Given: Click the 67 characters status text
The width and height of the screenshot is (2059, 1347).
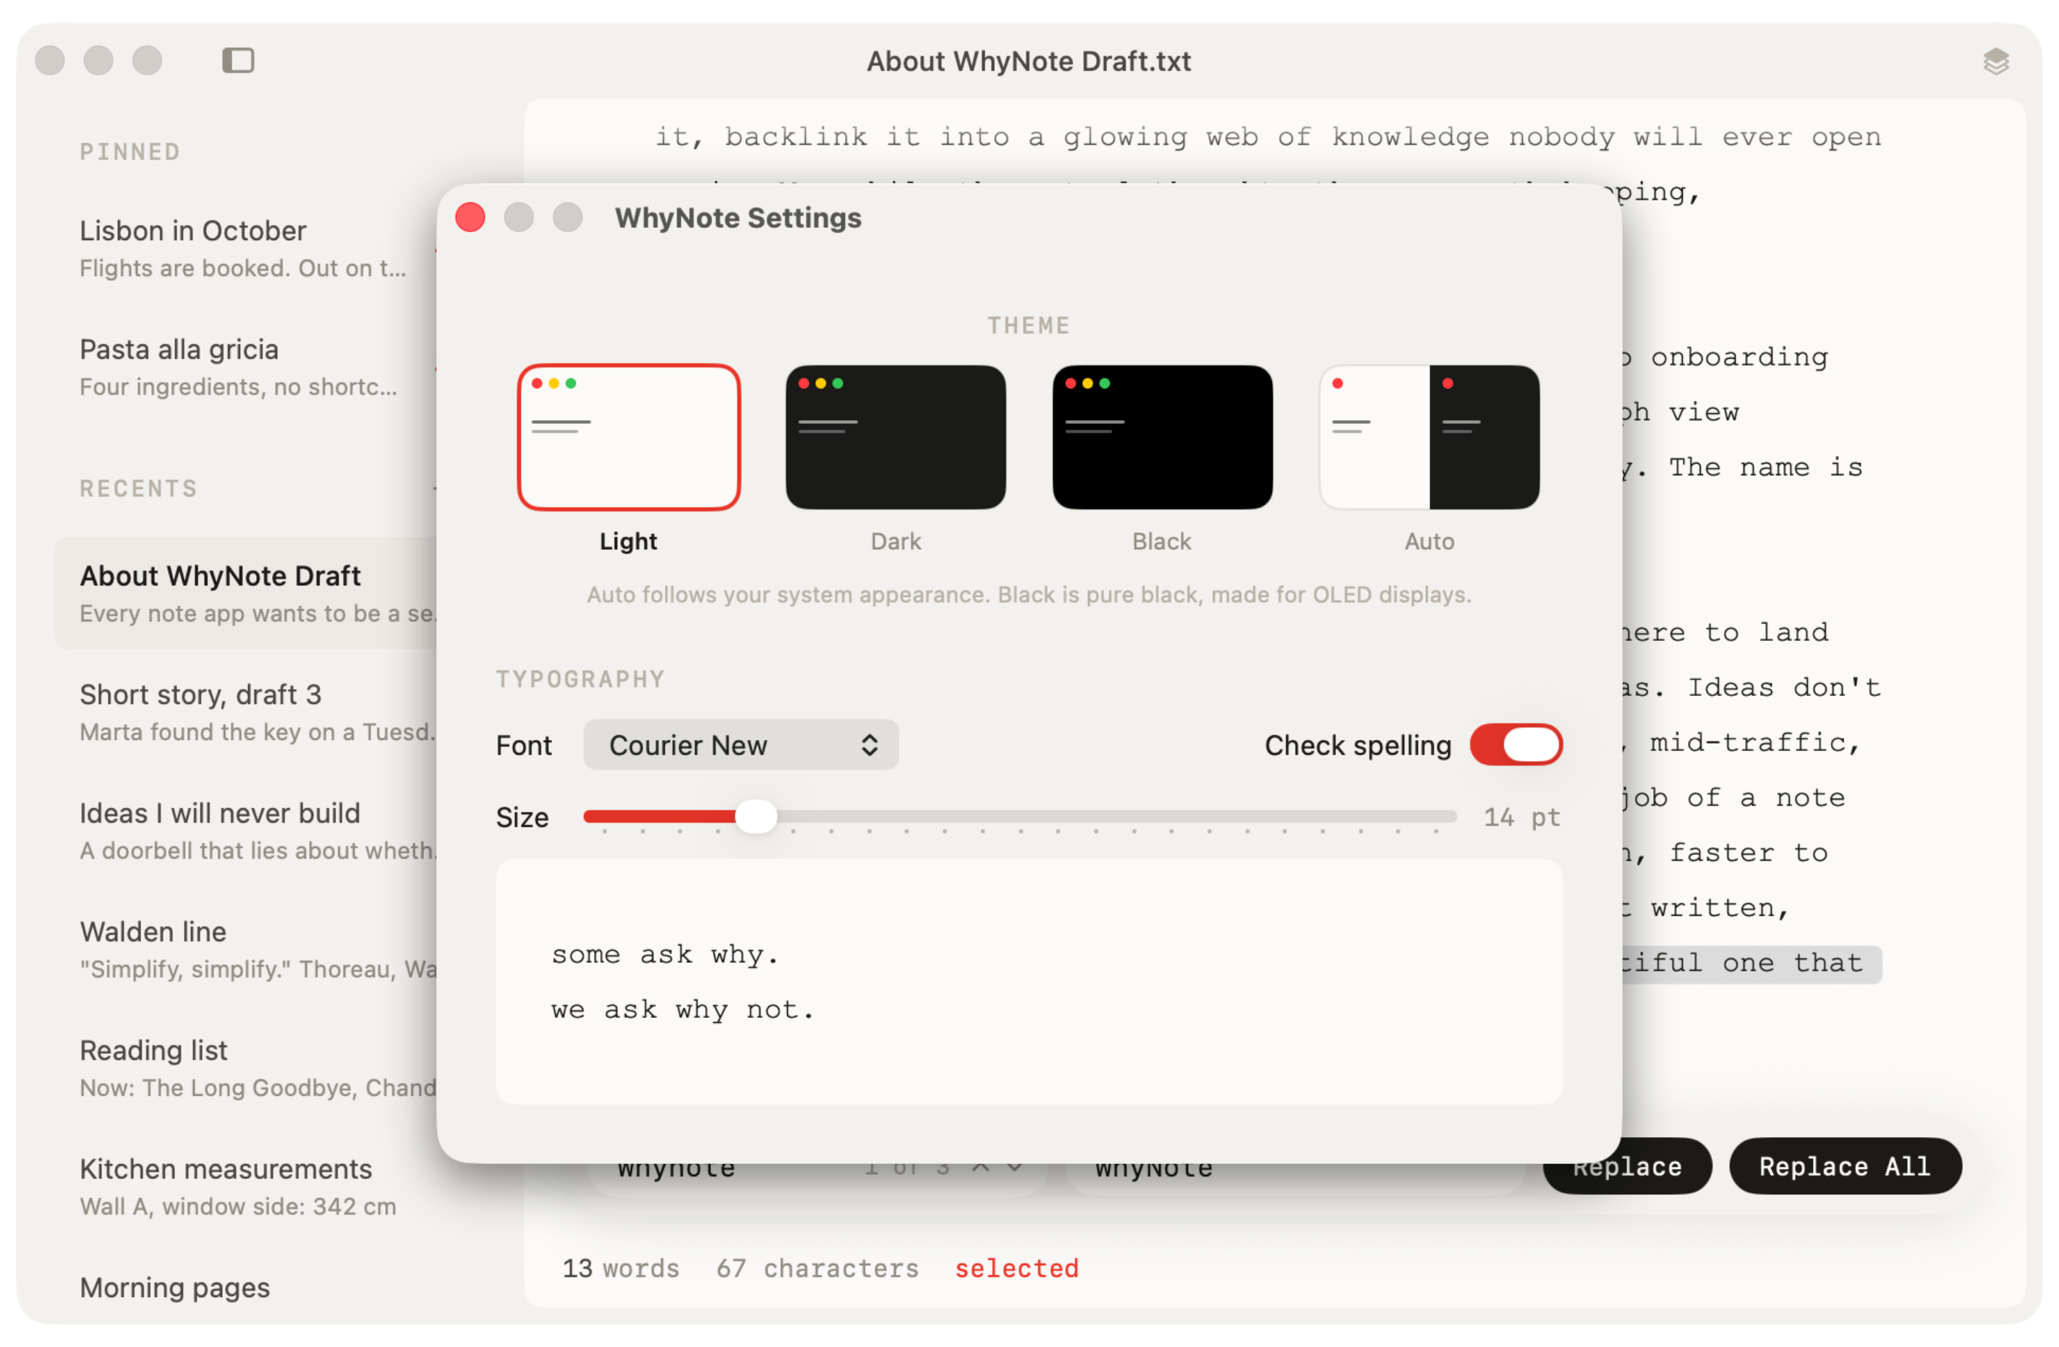Looking at the screenshot, I should click(x=818, y=1268).
